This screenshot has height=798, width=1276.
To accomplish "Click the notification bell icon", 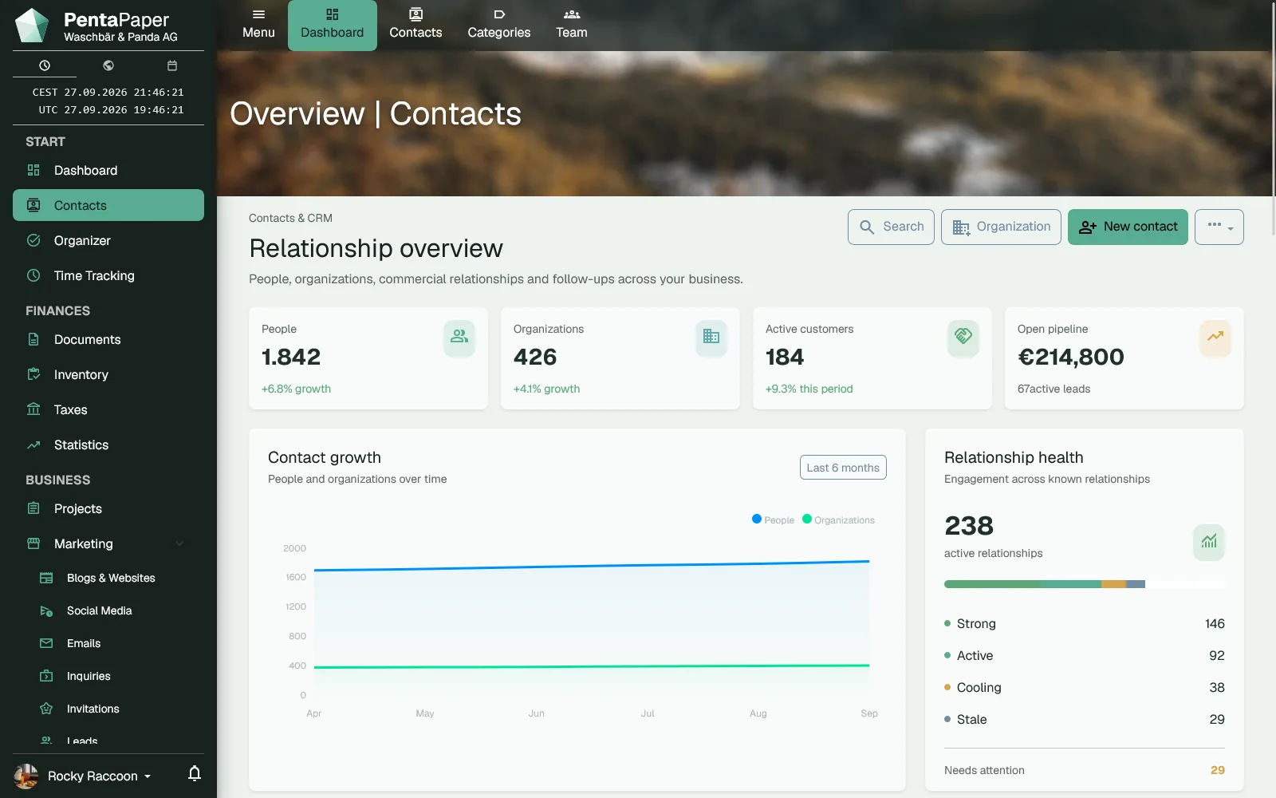I will 195,773.
